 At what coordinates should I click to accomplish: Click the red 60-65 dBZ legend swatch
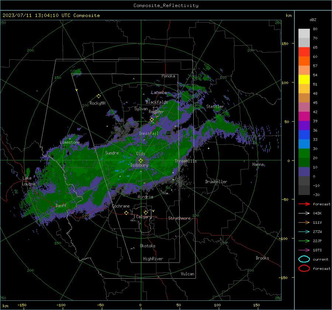[x=304, y=52]
